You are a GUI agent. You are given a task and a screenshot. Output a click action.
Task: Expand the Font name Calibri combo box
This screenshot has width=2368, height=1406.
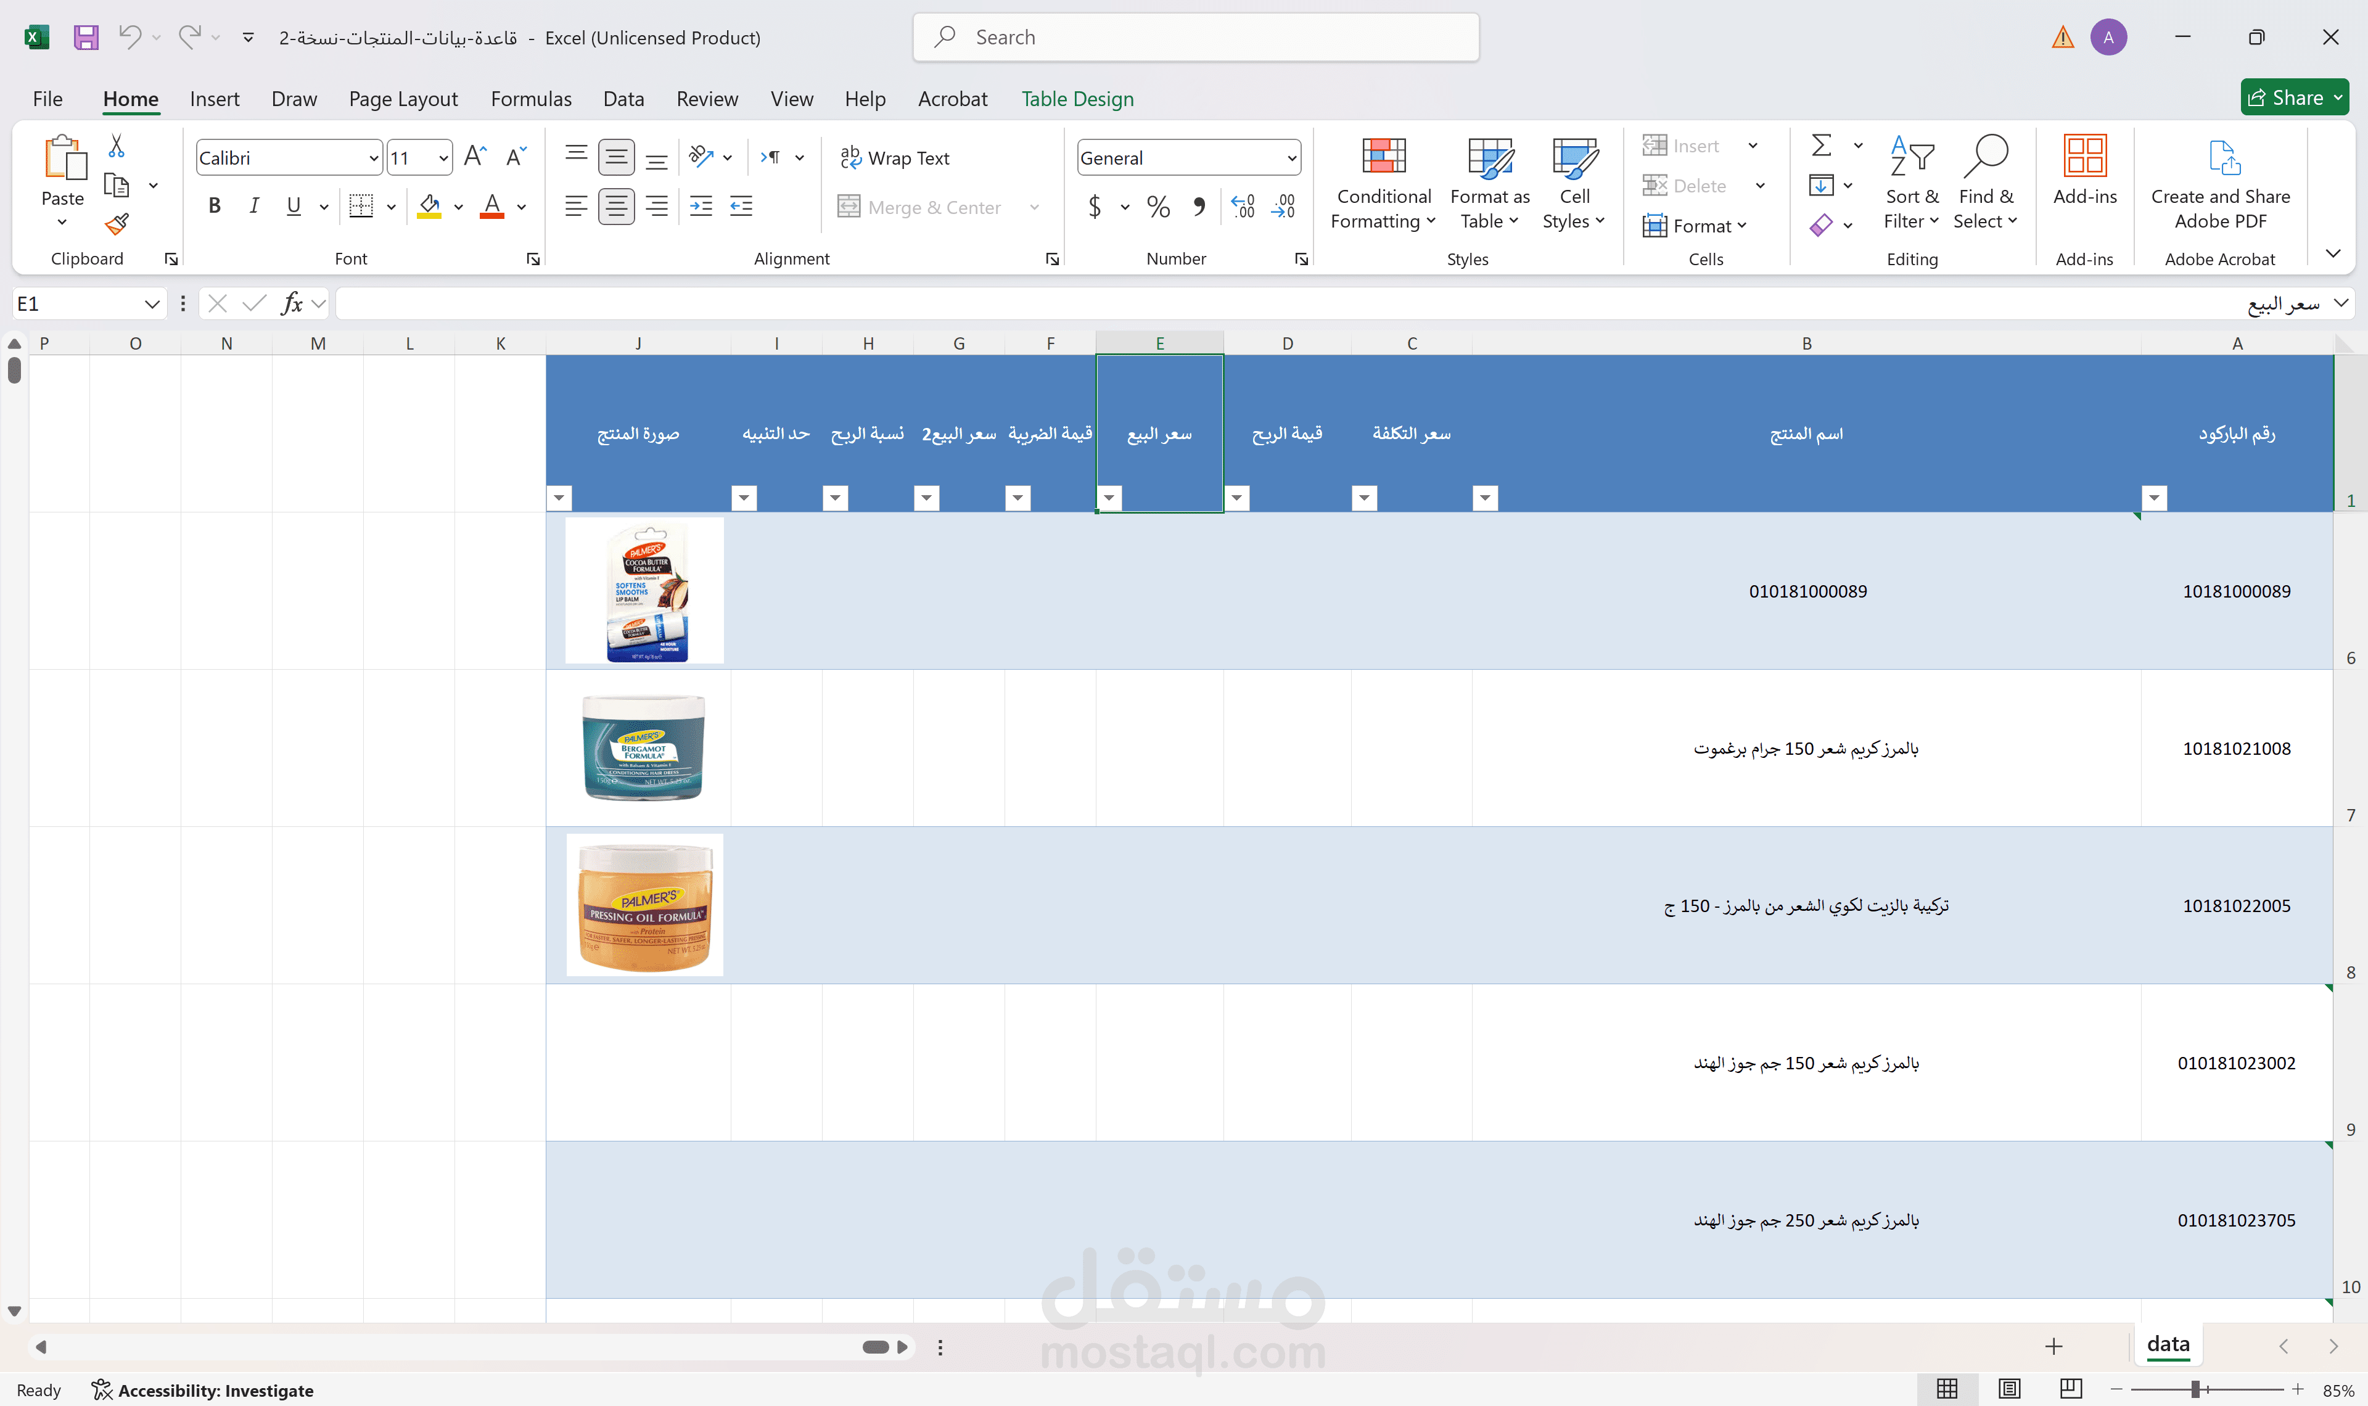(373, 158)
